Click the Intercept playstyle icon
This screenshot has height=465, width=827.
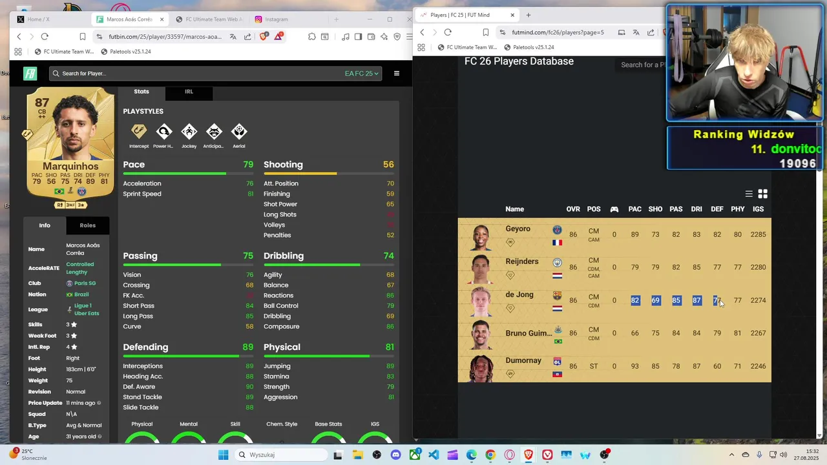click(139, 132)
